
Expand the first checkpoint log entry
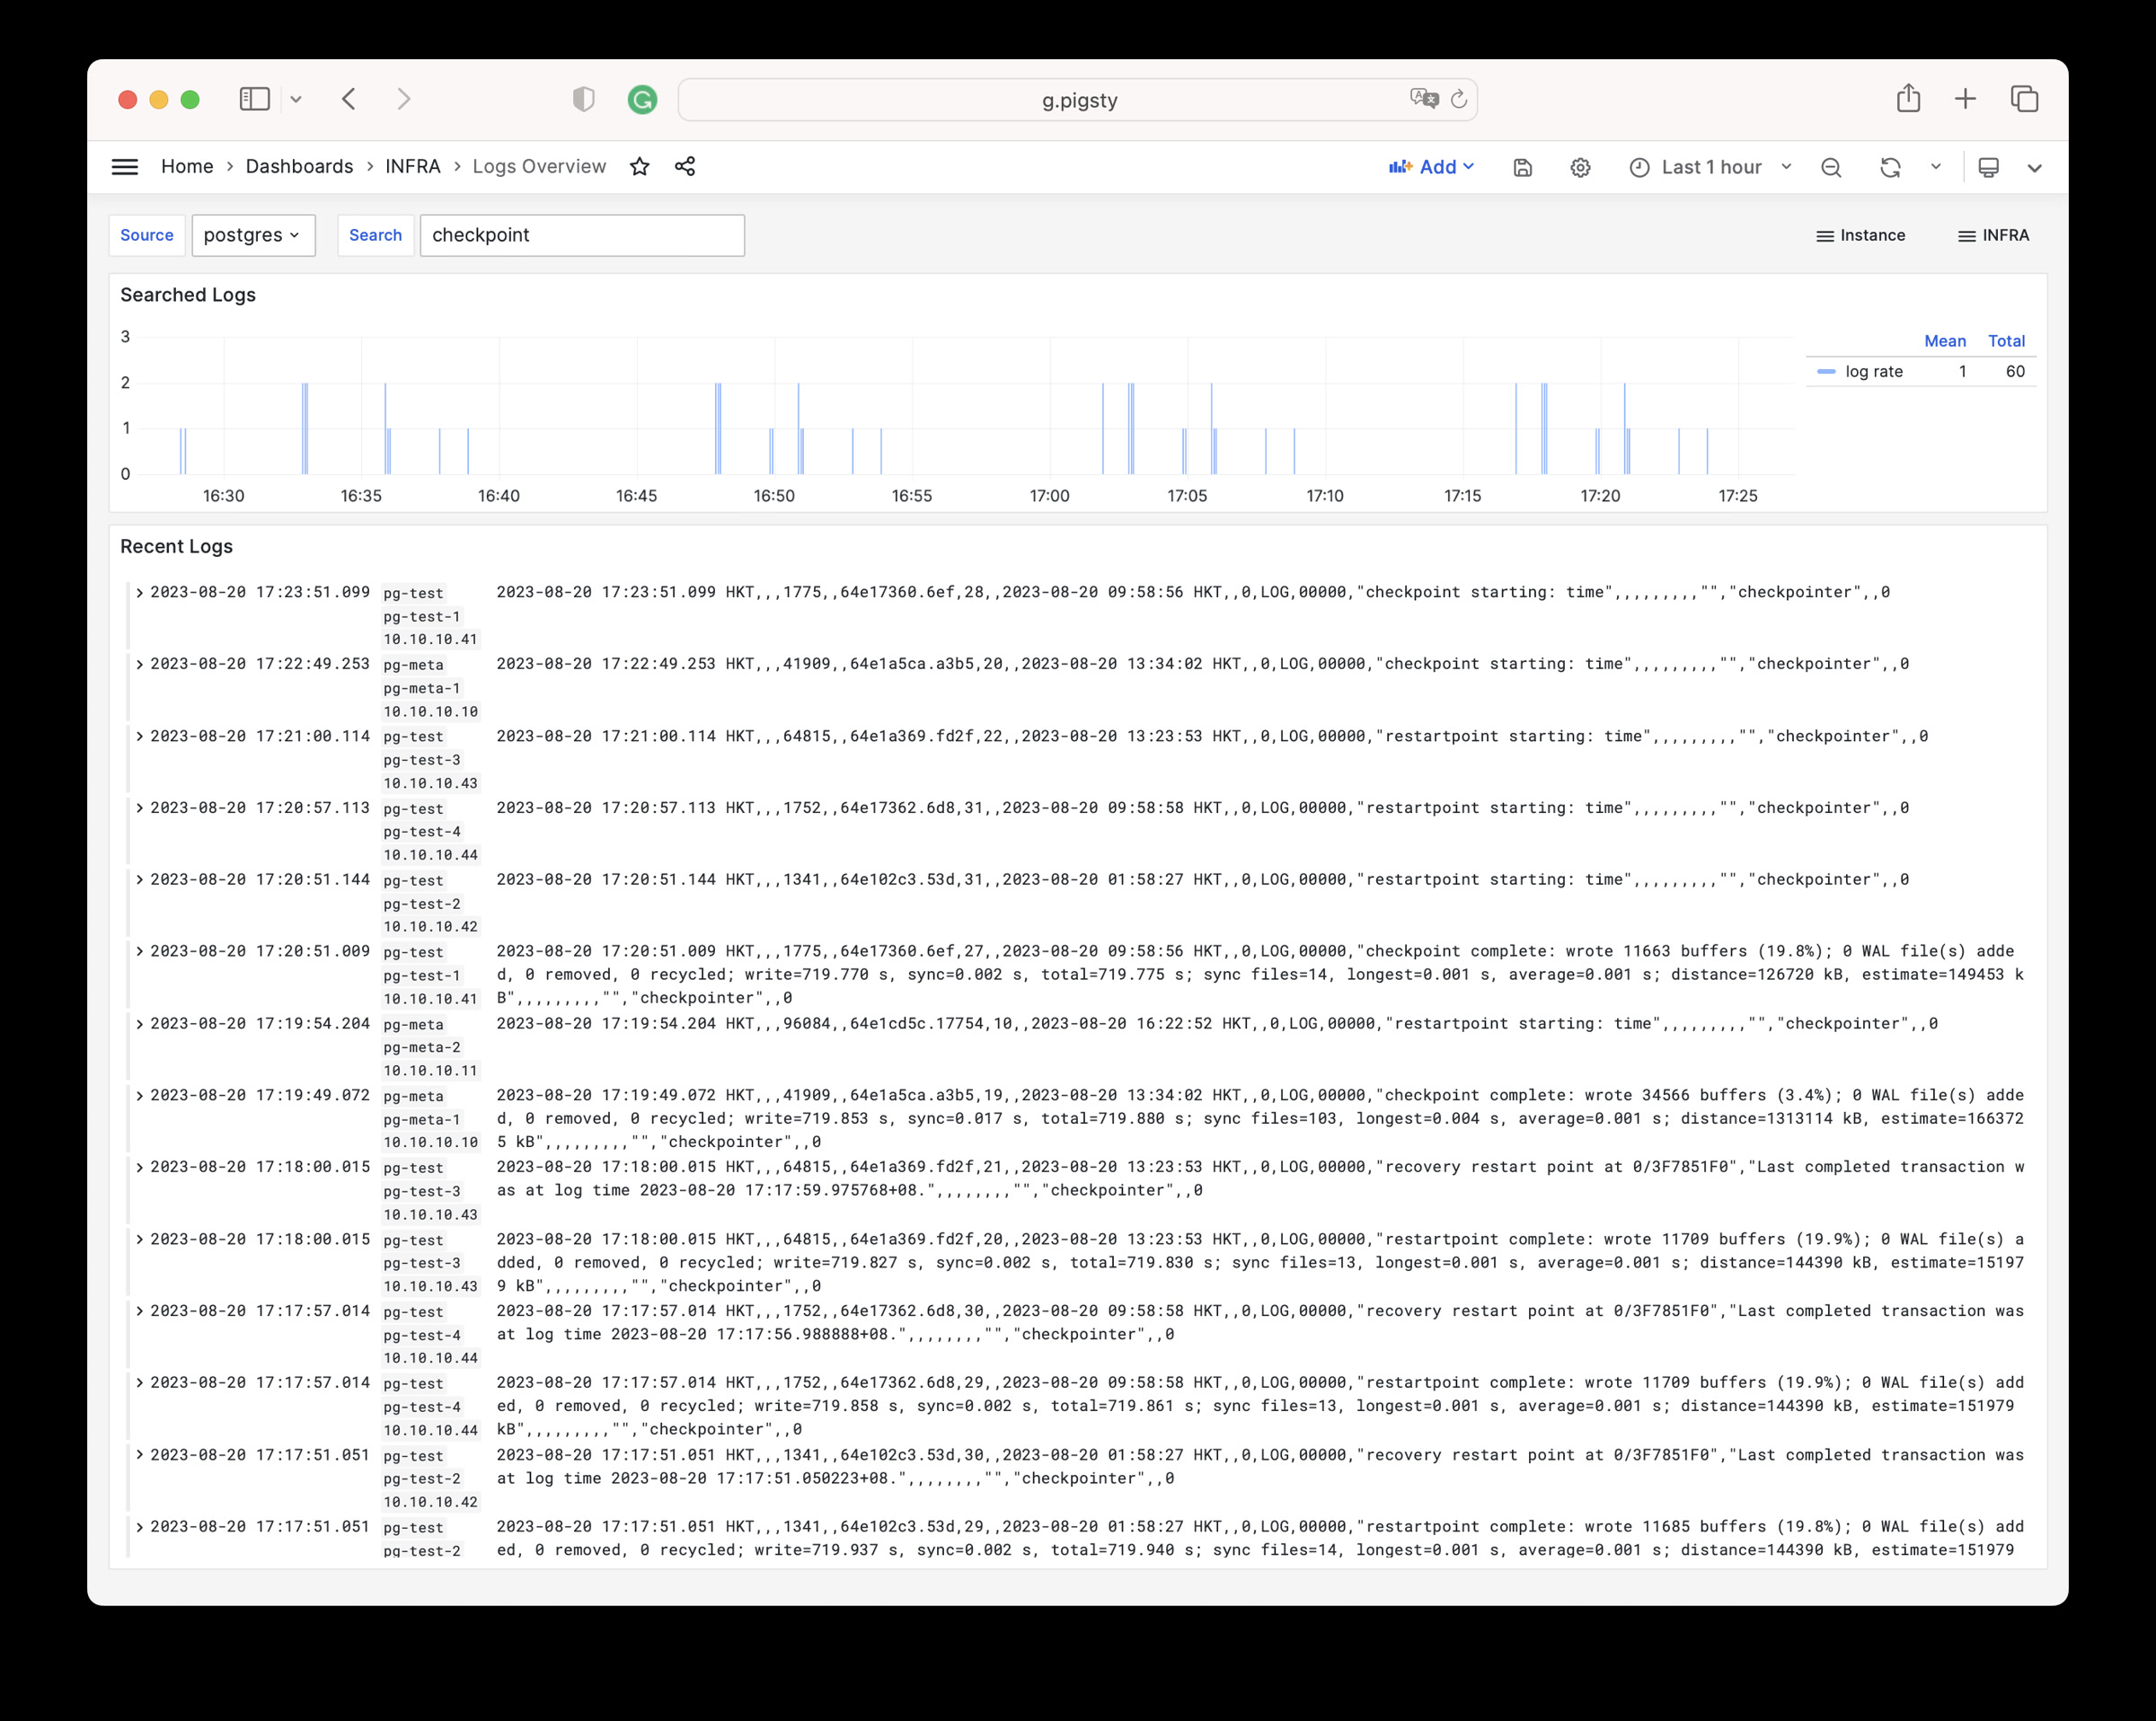click(140, 591)
